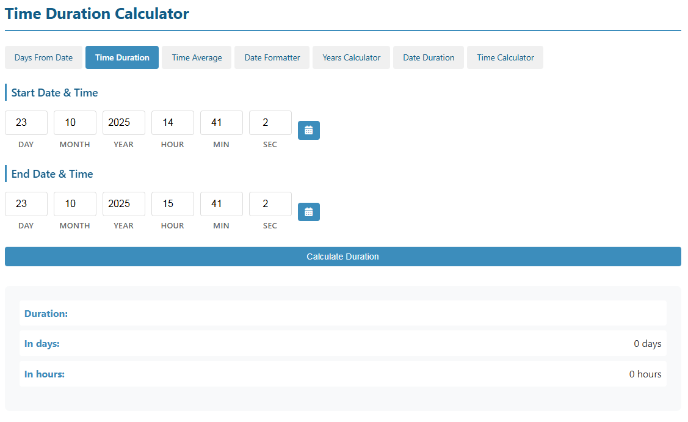Viewport: 688px width, 422px height.
Task: Select the Time Calculator tab
Action: [x=505, y=57]
